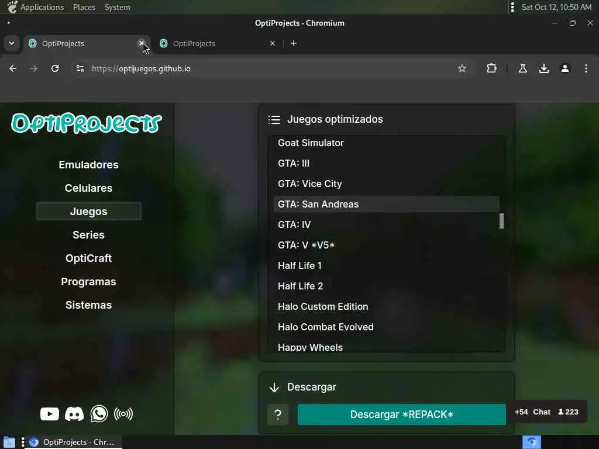The width and height of the screenshot is (599, 449).
Task: Select Happy Wheels in the list
Action: [x=386, y=347]
